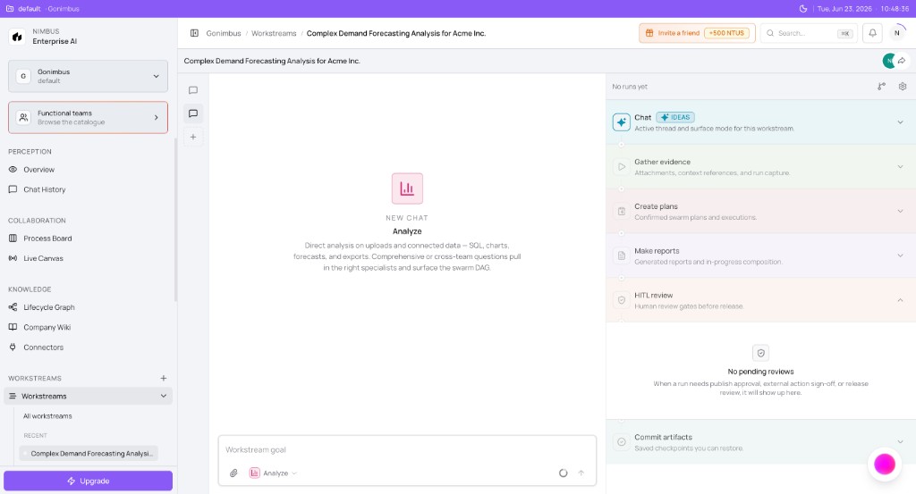916x494 pixels.
Task: Focus the top Search field
Action: [809, 33]
